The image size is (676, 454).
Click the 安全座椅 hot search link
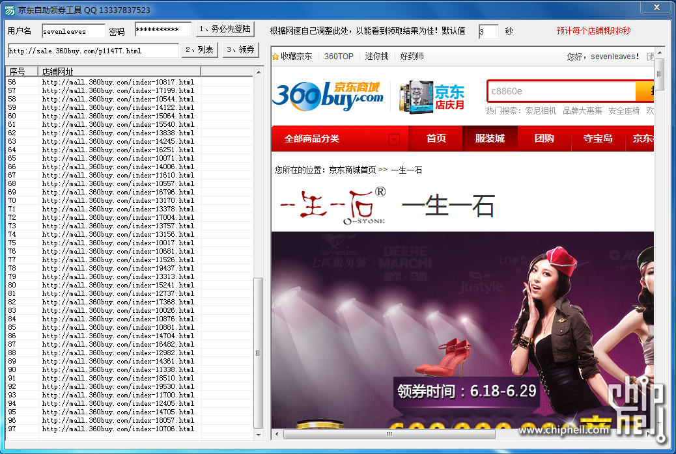coord(624,111)
